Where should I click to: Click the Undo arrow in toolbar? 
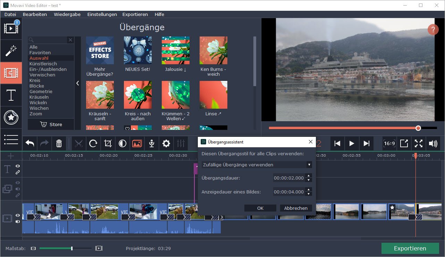click(x=30, y=143)
